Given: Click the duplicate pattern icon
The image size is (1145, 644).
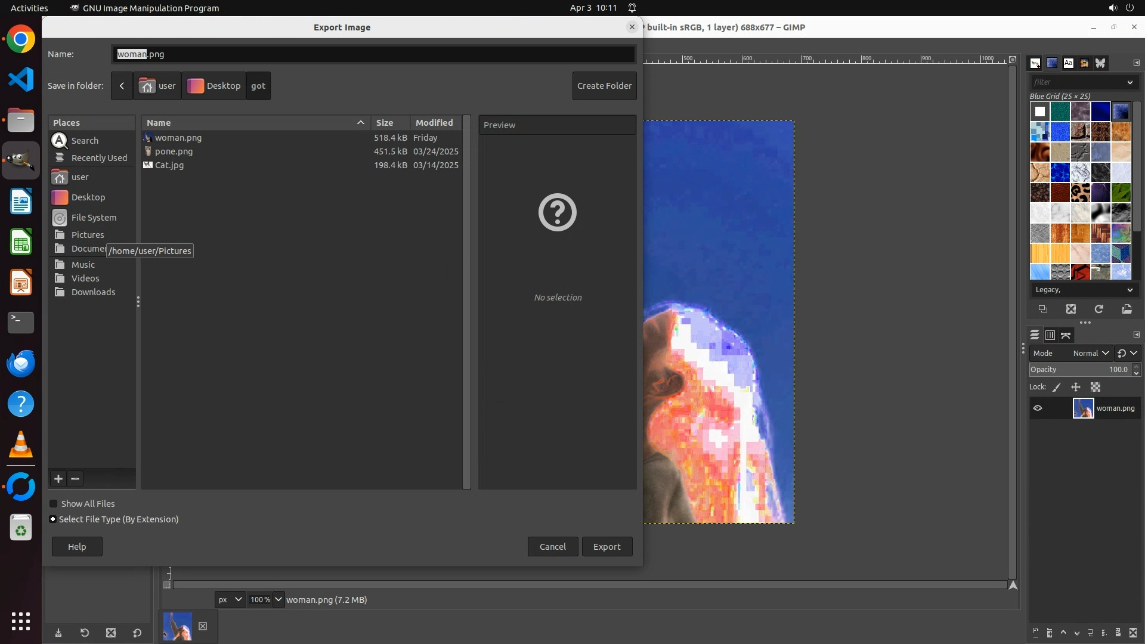Looking at the screenshot, I should (x=1043, y=309).
